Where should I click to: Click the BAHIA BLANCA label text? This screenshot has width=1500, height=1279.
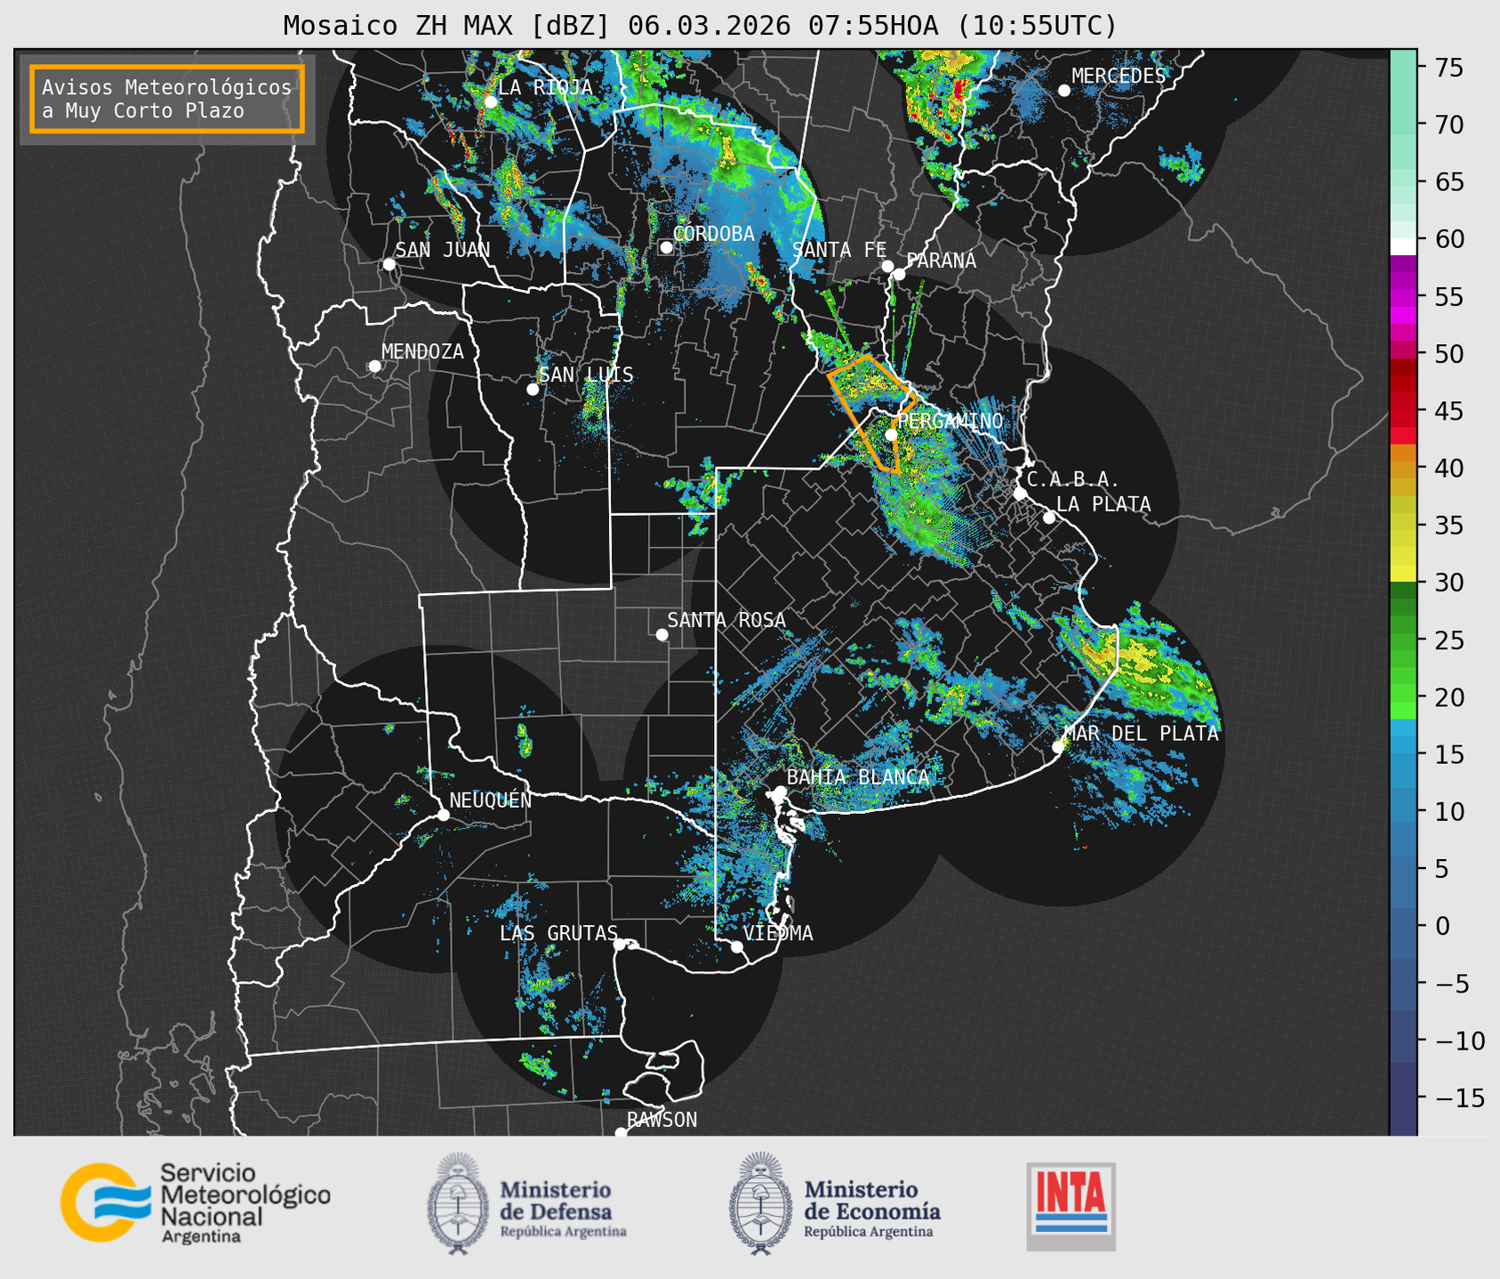(858, 777)
